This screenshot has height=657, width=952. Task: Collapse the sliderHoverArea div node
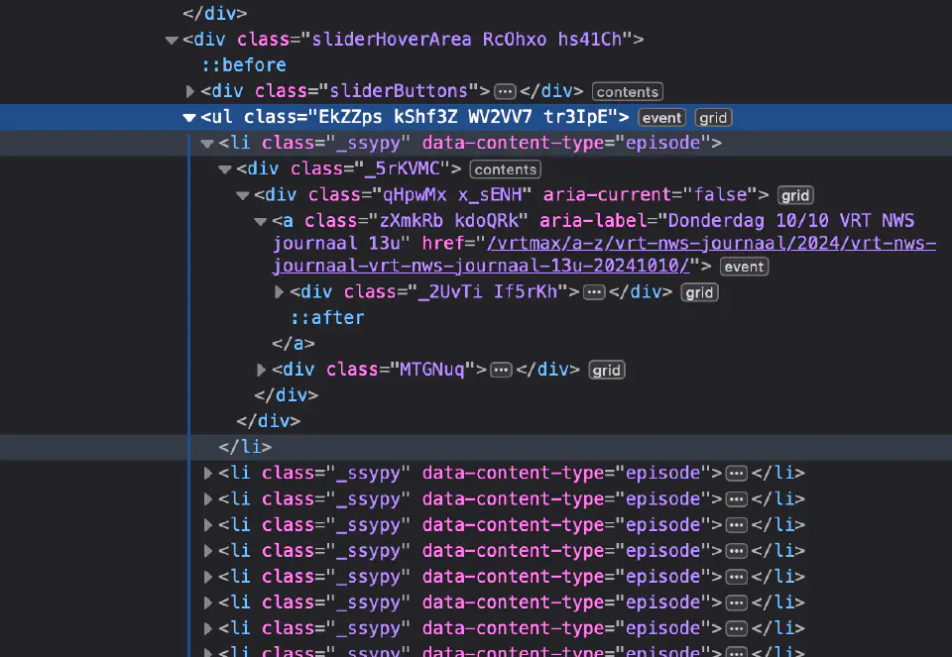[x=172, y=41]
